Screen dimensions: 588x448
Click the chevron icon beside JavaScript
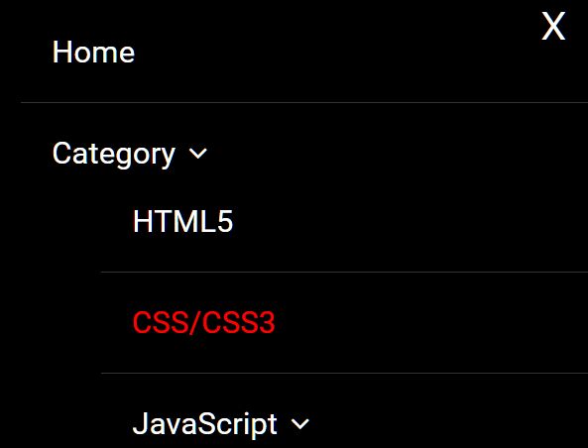(x=300, y=424)
